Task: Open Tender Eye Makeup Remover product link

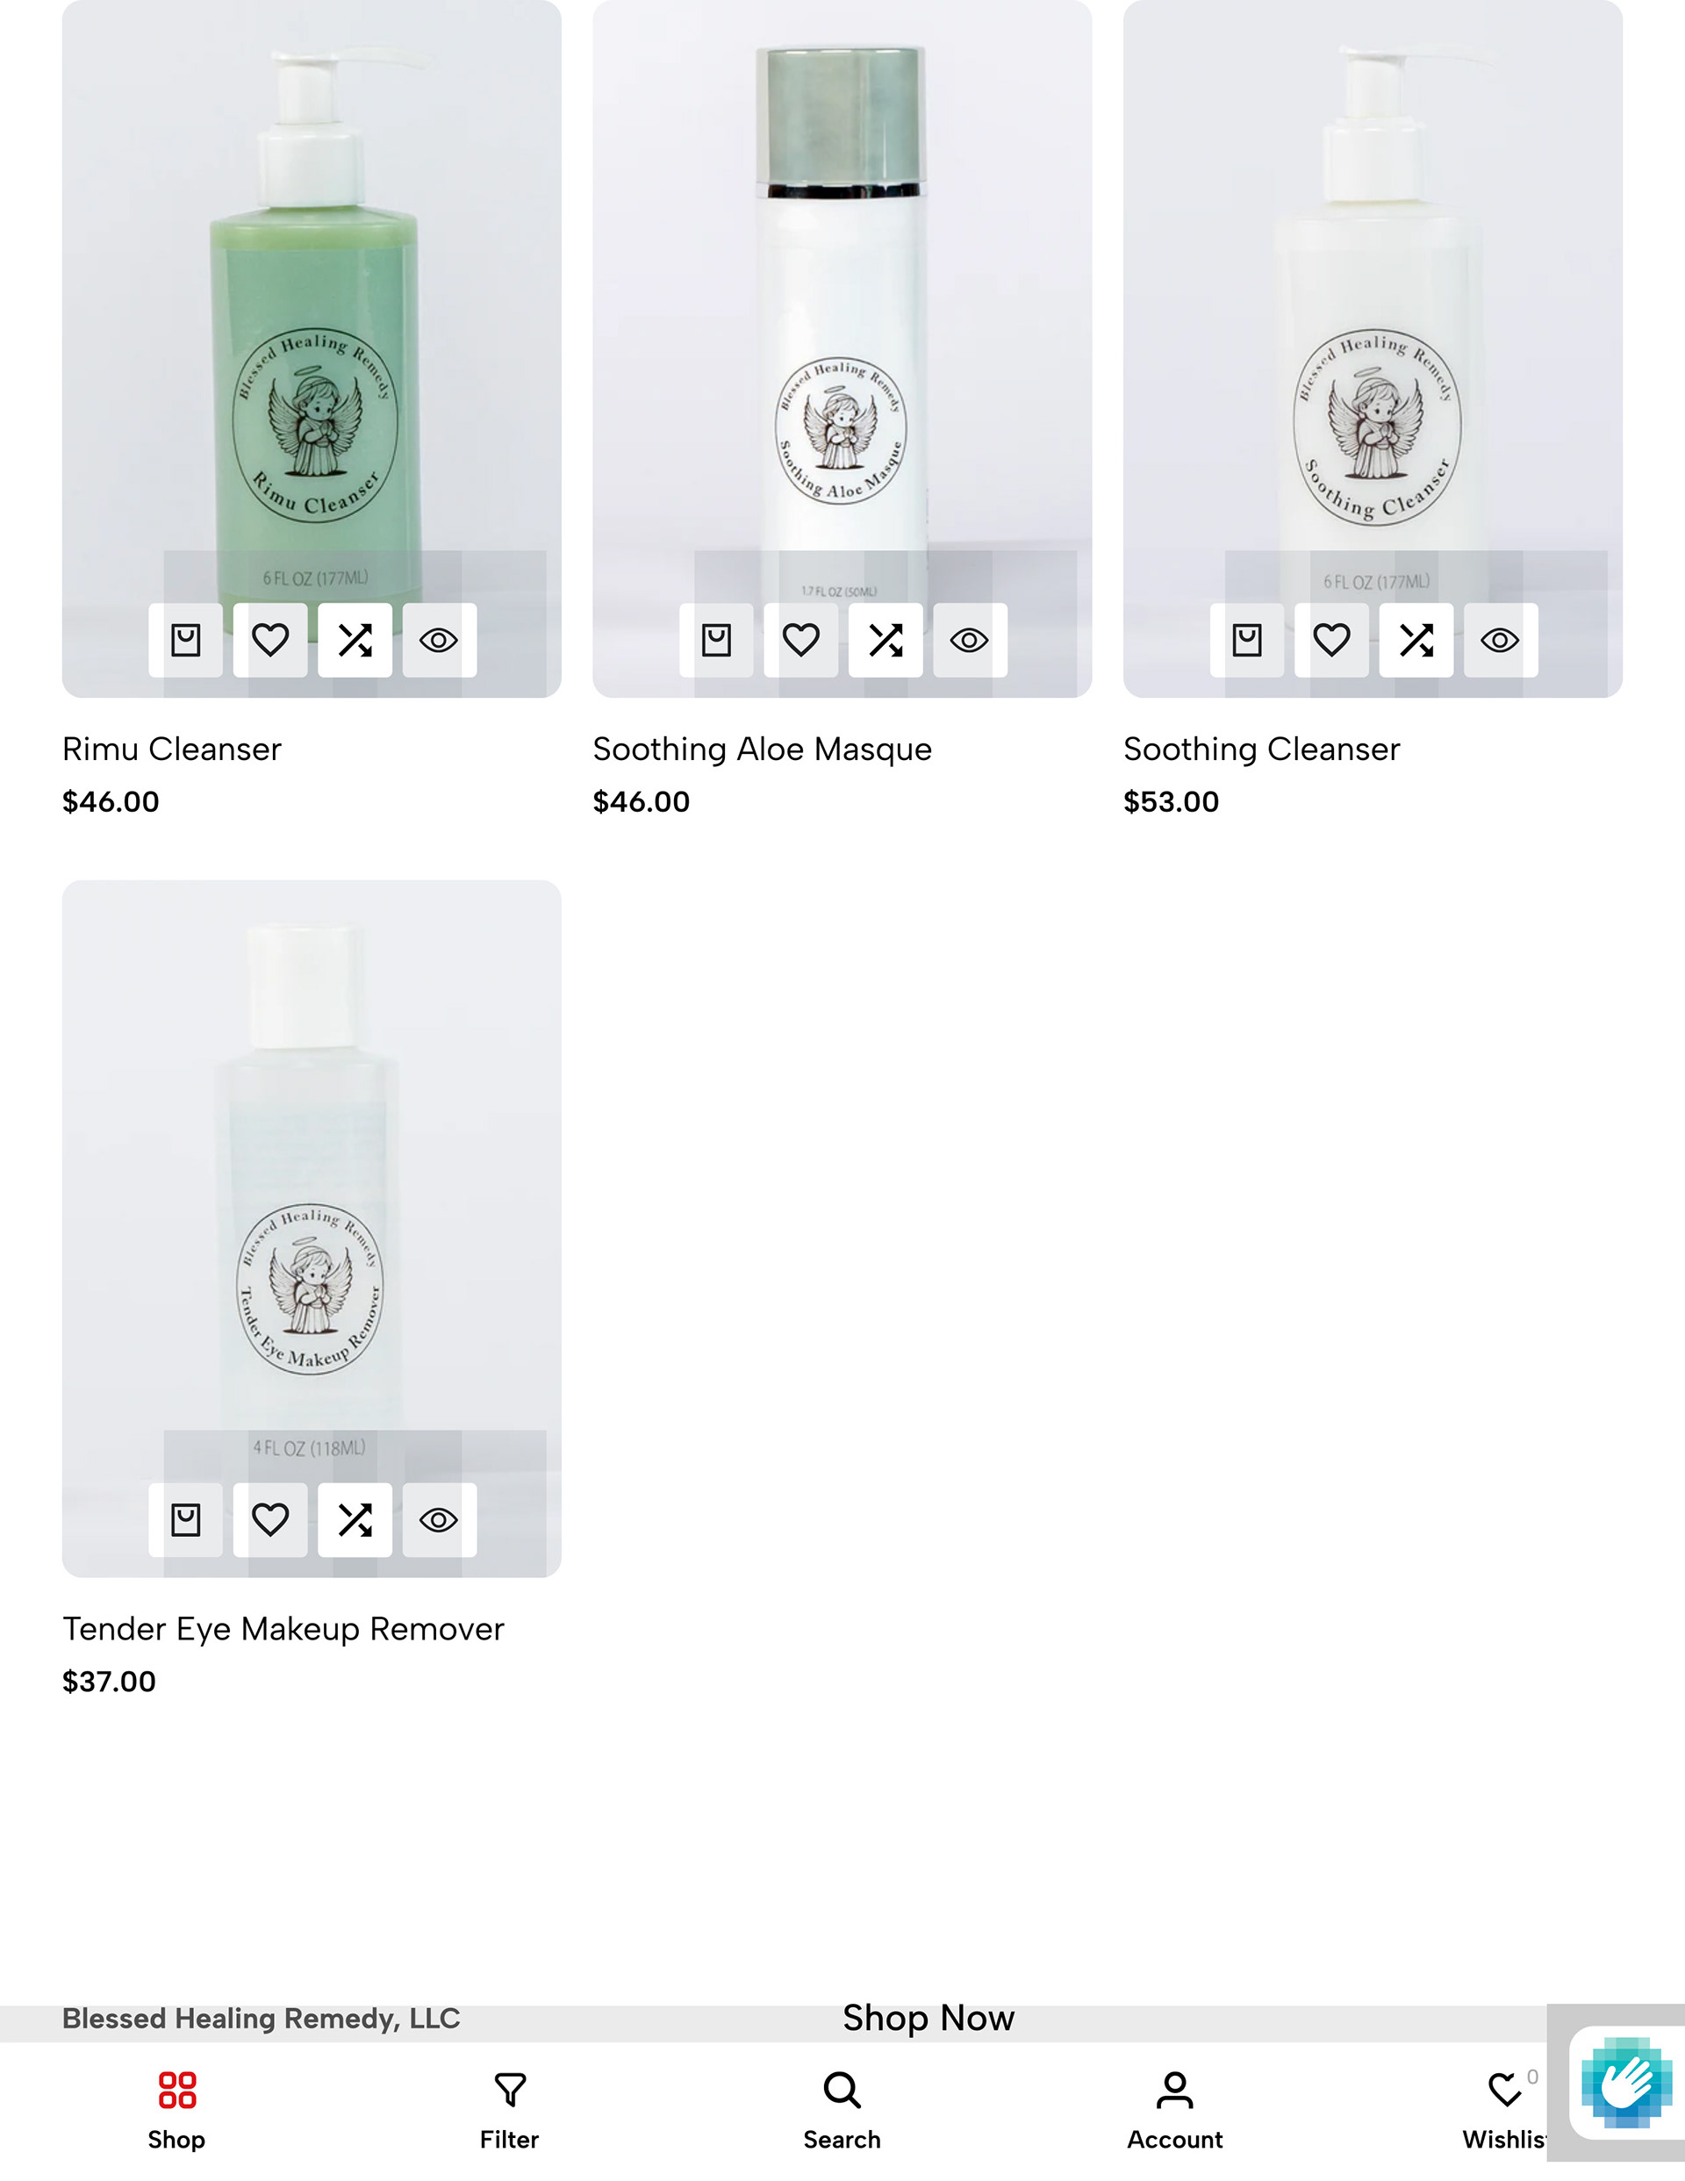Action: [283, 1629]
